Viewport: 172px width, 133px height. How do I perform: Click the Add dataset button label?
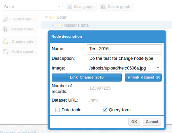tap(23, 51)
